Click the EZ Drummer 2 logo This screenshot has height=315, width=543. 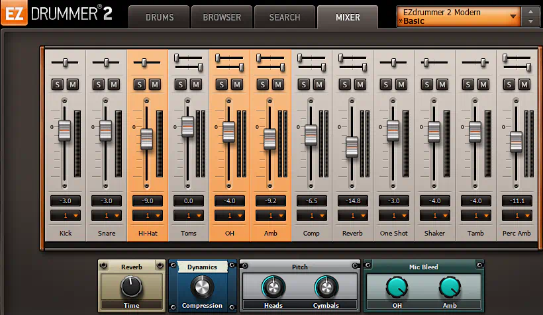pos(57,14)
